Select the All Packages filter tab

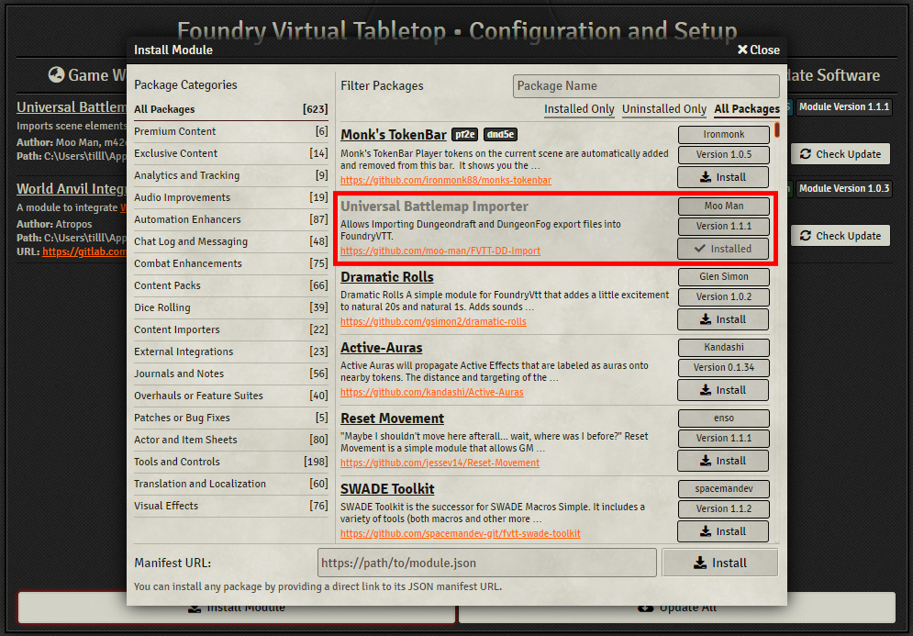(x=747, y=109)
